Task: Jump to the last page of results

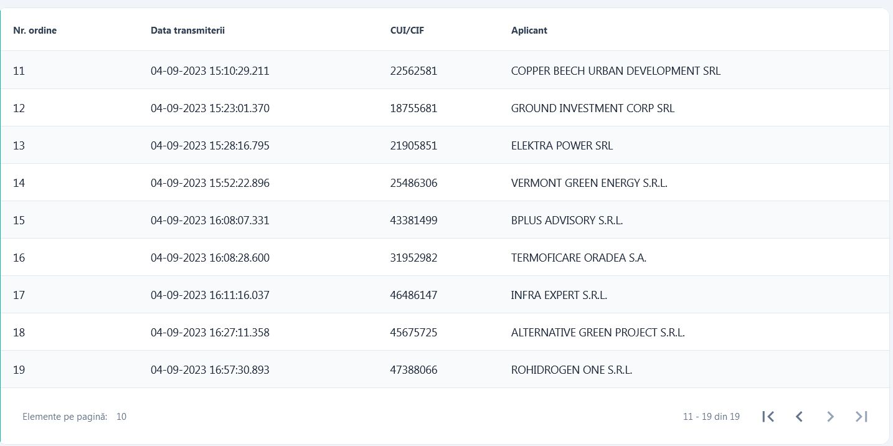Action: pos(861,417)
